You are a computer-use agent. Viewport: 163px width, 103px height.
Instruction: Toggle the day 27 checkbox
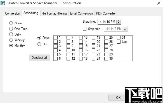point(106,46)
